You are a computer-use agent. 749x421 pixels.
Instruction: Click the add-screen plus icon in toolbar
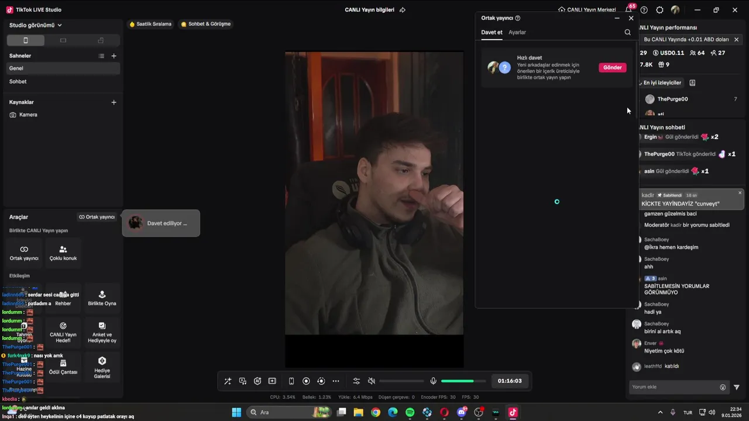272,381
